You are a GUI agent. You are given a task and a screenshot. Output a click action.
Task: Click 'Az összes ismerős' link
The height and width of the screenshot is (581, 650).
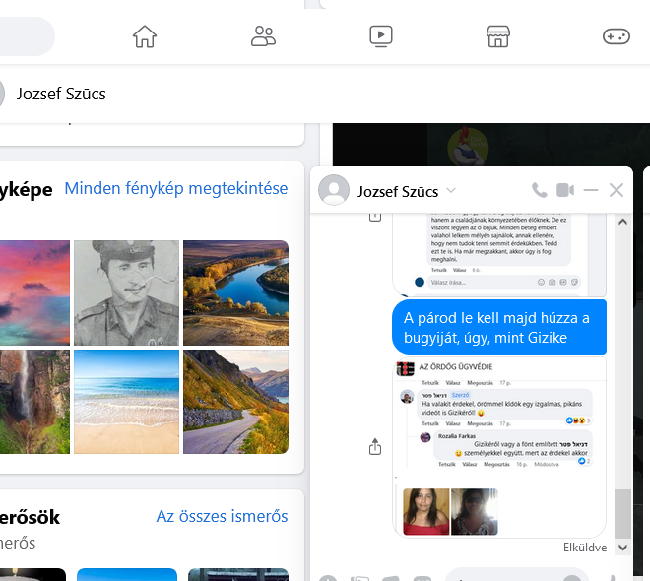click(222, 516)
